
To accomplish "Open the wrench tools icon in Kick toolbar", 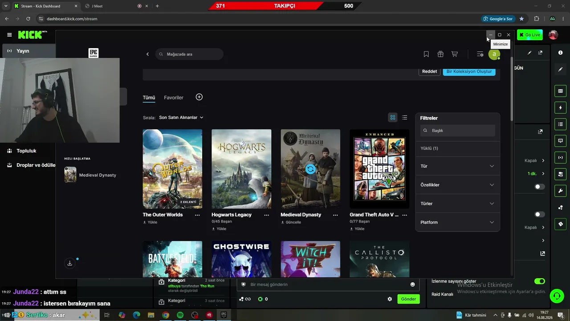I will [x=560, y=191].
